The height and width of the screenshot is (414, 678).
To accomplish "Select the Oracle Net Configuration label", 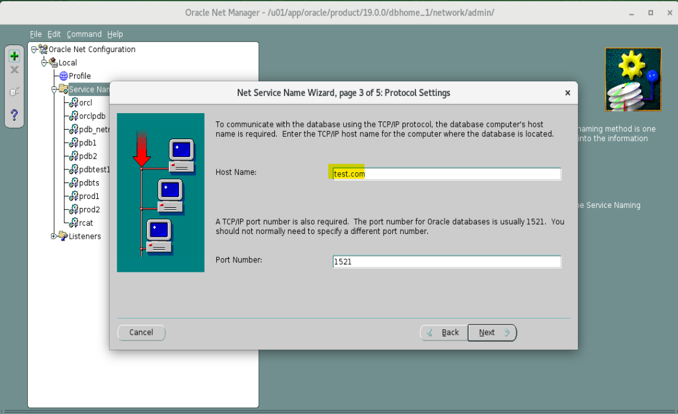I will [x=92, y=49].
